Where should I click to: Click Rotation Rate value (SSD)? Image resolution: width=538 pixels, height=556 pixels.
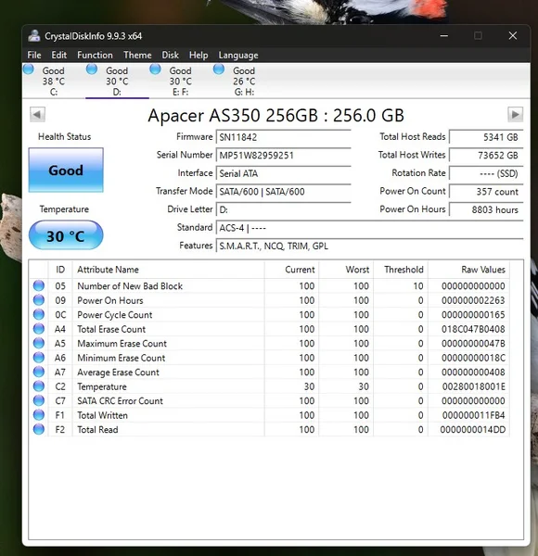point(486,173)
